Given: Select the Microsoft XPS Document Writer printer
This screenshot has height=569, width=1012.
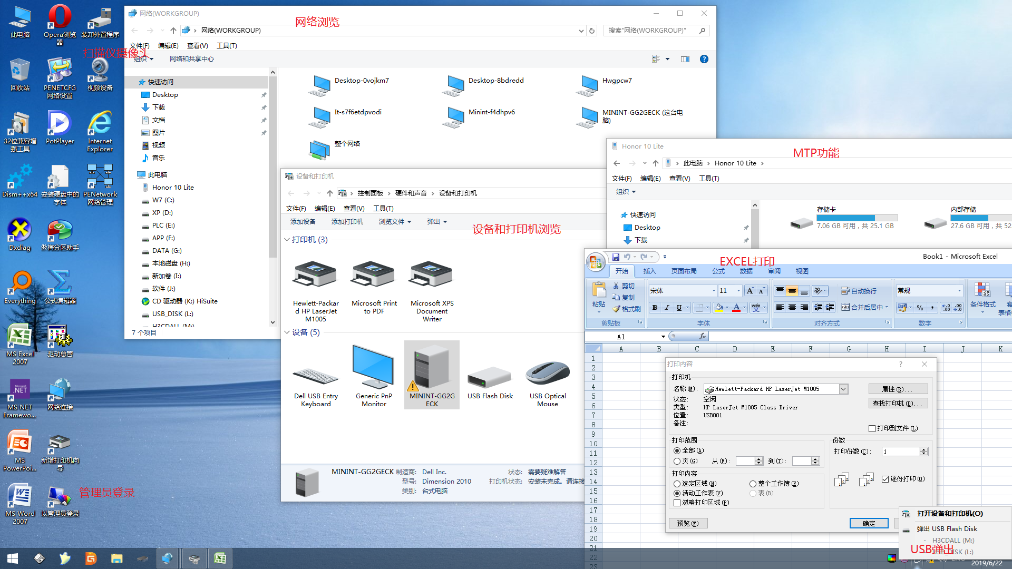Looking at the screenshot, I should click(432, 290).
